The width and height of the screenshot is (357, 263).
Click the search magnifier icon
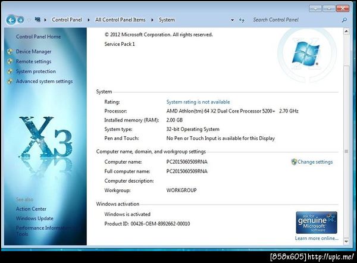click(x=345, y=20)
